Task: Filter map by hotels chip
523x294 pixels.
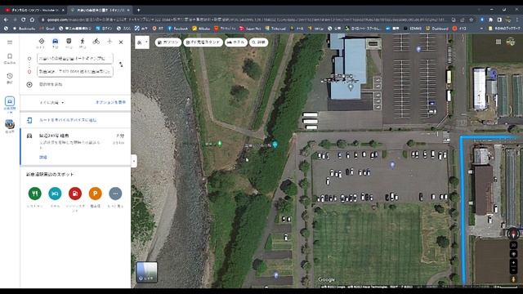Action: click(x=236, y=42)
